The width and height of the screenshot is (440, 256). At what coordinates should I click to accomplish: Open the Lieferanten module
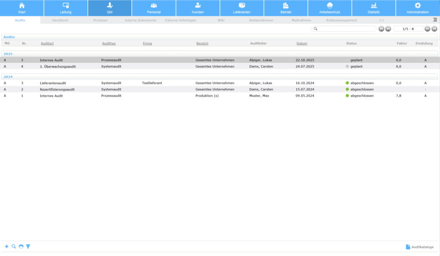[x=242, y=8]
